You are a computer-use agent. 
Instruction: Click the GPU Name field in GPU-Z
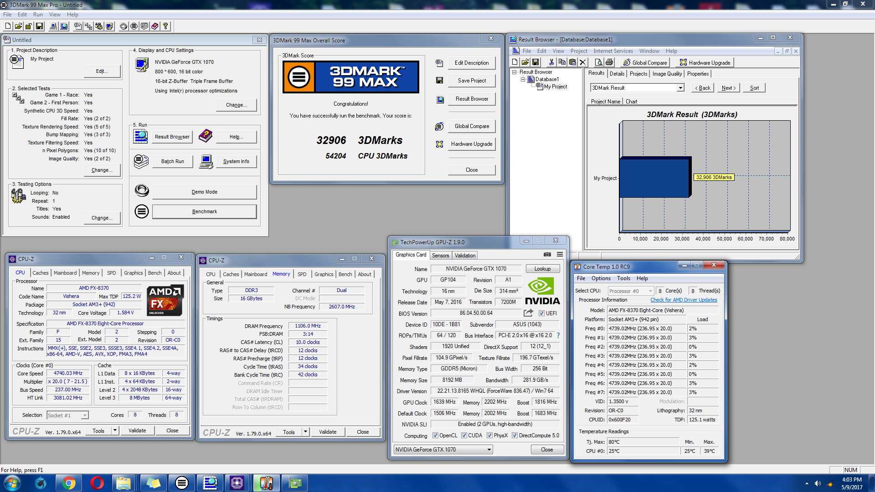point(476,269)
